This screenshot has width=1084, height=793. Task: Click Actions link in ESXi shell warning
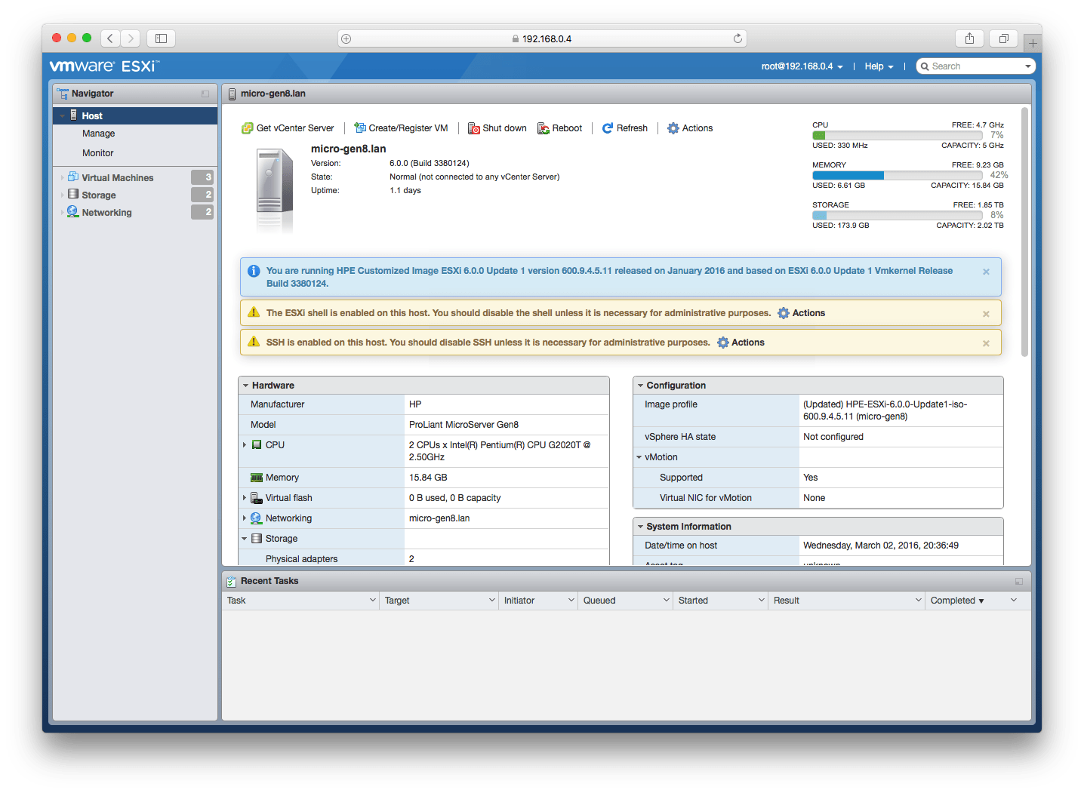click(808, 313)
